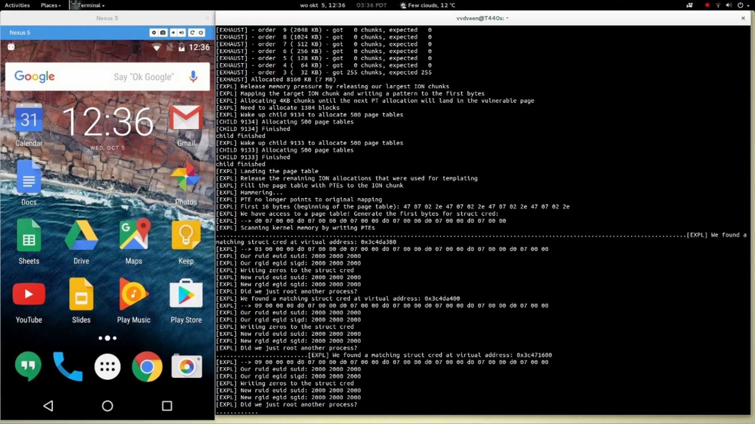The image size is (755, 424).
Task: Click the 'WED, OCT 5' date on phone
Action: 107,148
